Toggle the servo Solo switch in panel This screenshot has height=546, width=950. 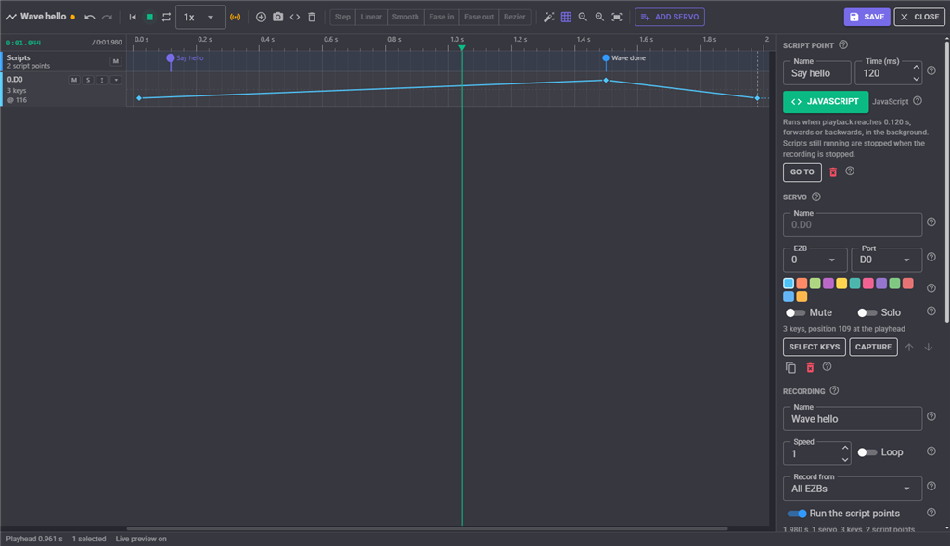867,313
